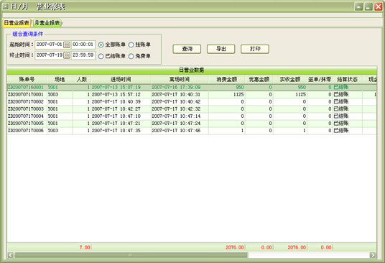Click the left scroll arrow
The height and width of the screenshot is (263, 385).
[11, 255]
